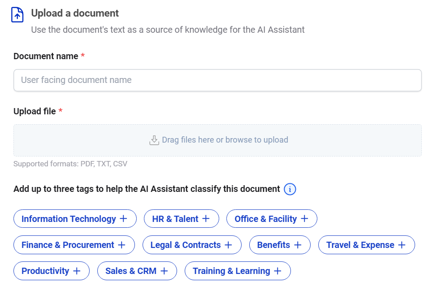Click the 'Upload a document' heading
Viewport: 429px width, 291px height.
(x=75, y=13)
